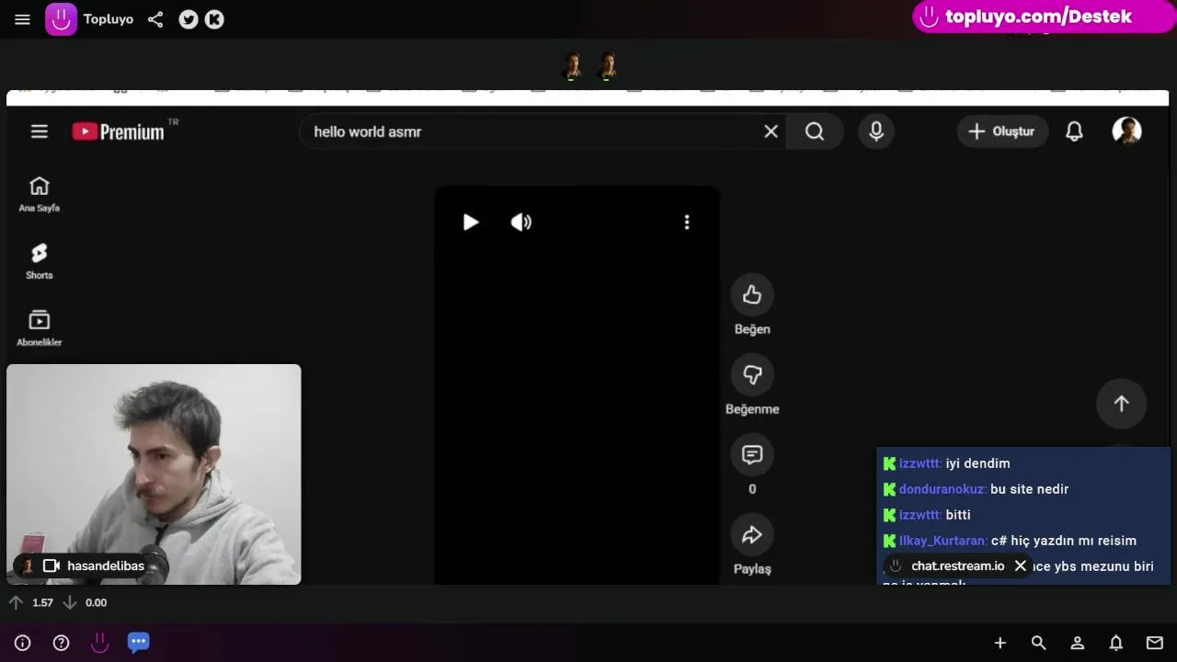
Task: Open Shorts in the sidebar
Action: click(39, 261)
